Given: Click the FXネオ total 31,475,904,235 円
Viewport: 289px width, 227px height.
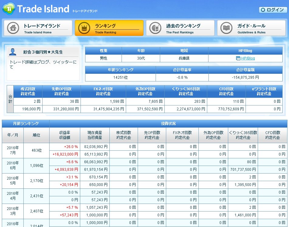Looking at the screenshot, I should point(108,109).
